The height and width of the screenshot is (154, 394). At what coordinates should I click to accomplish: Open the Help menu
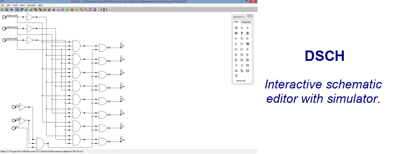point(40,5)
